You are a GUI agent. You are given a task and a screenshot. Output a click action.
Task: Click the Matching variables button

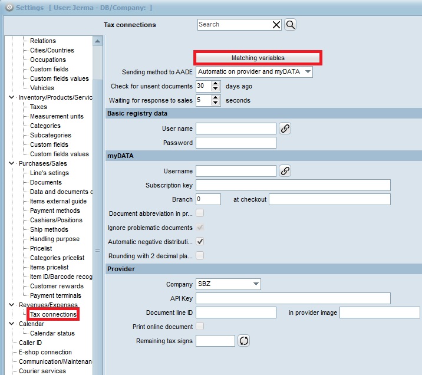click(258, 58)
